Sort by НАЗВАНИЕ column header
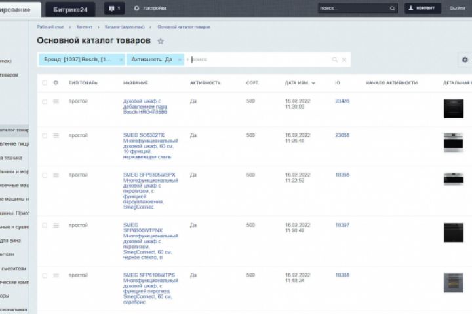The width and height of the screenshot is (472, 314). pyautogui.click(x=136, y=83)
